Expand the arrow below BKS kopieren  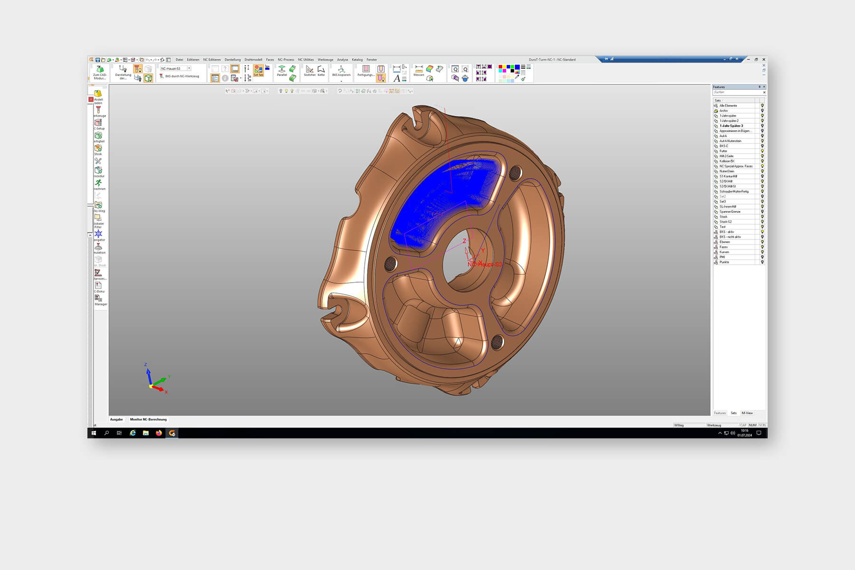pos(341,81)
